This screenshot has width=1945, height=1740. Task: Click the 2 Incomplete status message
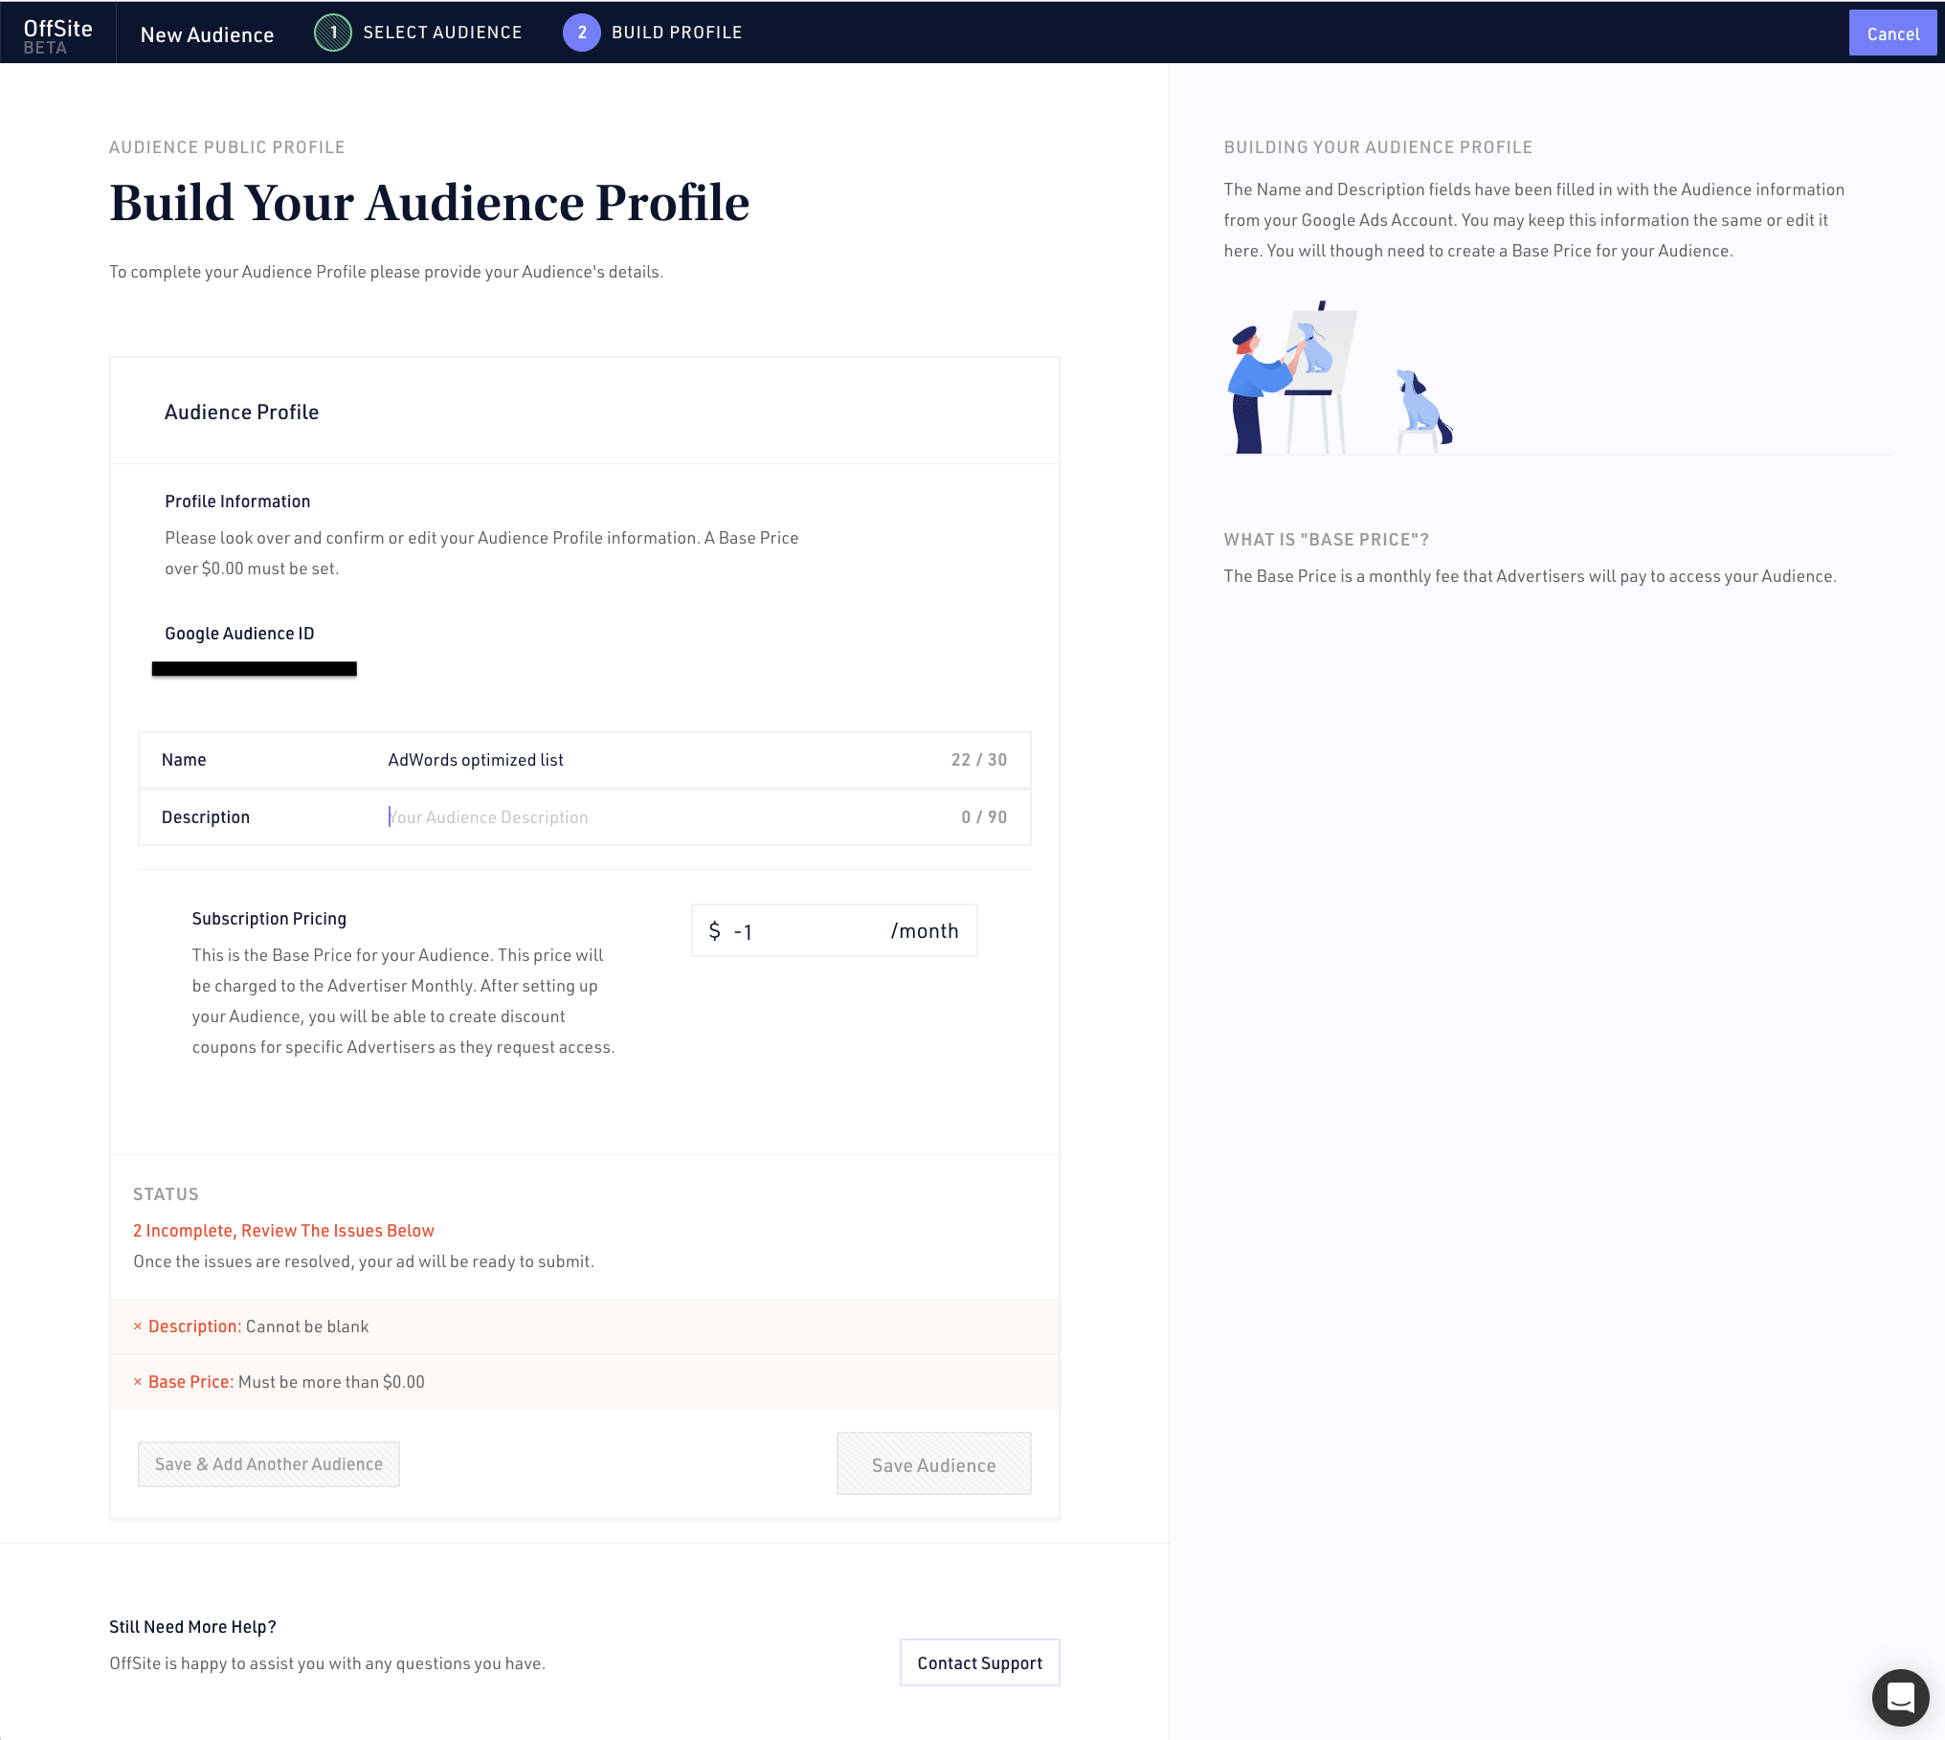(283, 1231)
